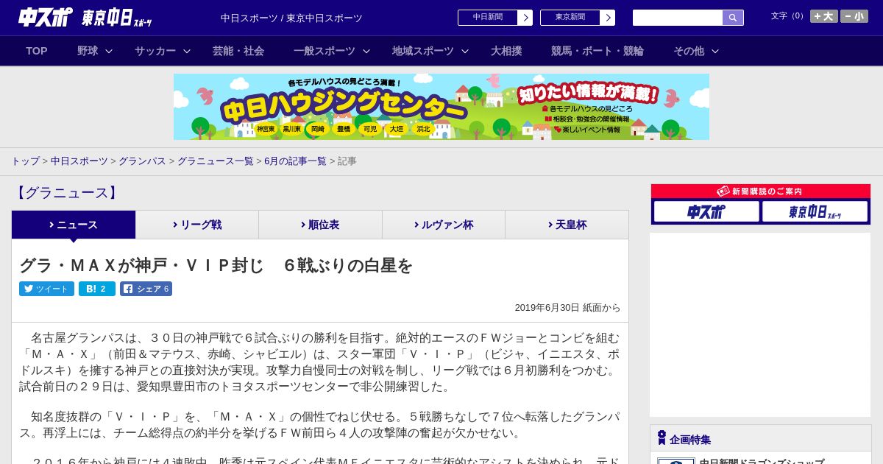Click the arrow beside 東京新聞
Image resolution: width=883 pixels, height=464 pixels.
pyautogui.click(x=608, y=18)
